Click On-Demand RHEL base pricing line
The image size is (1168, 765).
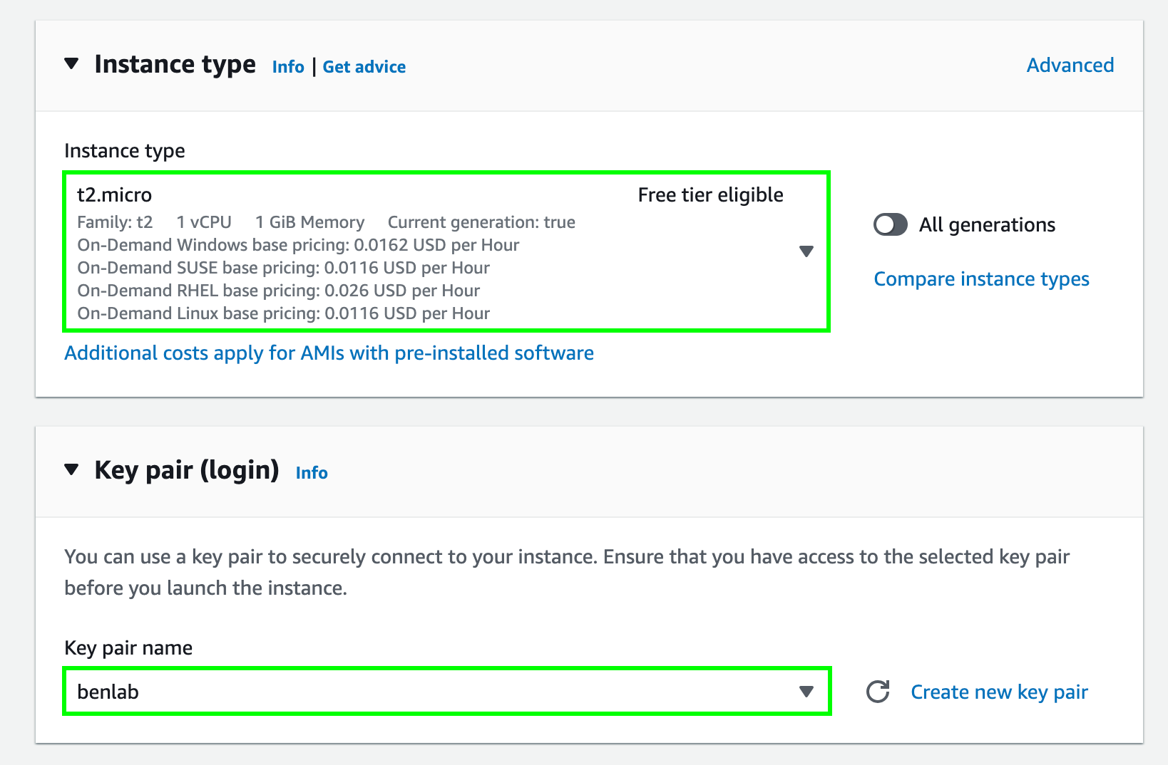click(x=279, y=291)
